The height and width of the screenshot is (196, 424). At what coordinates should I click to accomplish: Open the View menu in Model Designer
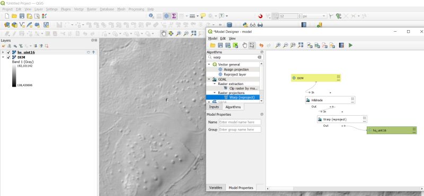(x=232, y=39)
